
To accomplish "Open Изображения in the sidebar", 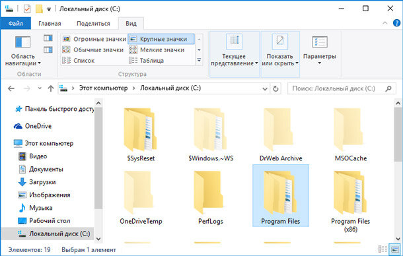I will (x=44, y=195).
